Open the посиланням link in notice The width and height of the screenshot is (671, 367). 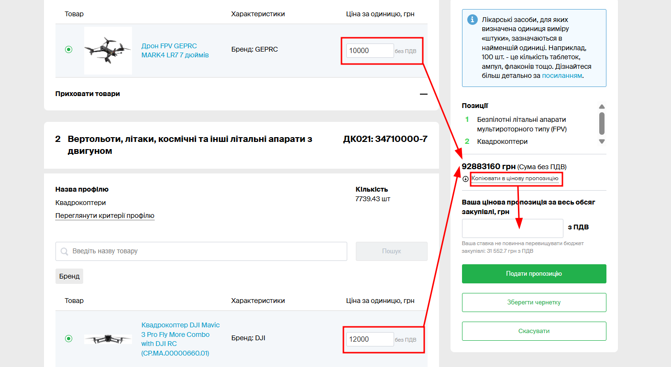click(561, 76)
